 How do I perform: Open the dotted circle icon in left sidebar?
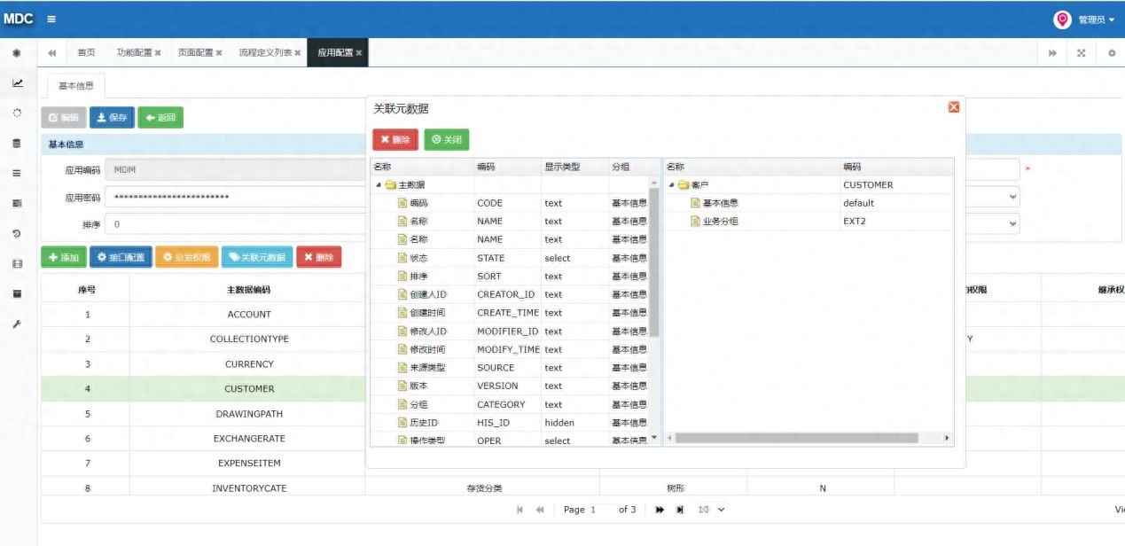17,113
